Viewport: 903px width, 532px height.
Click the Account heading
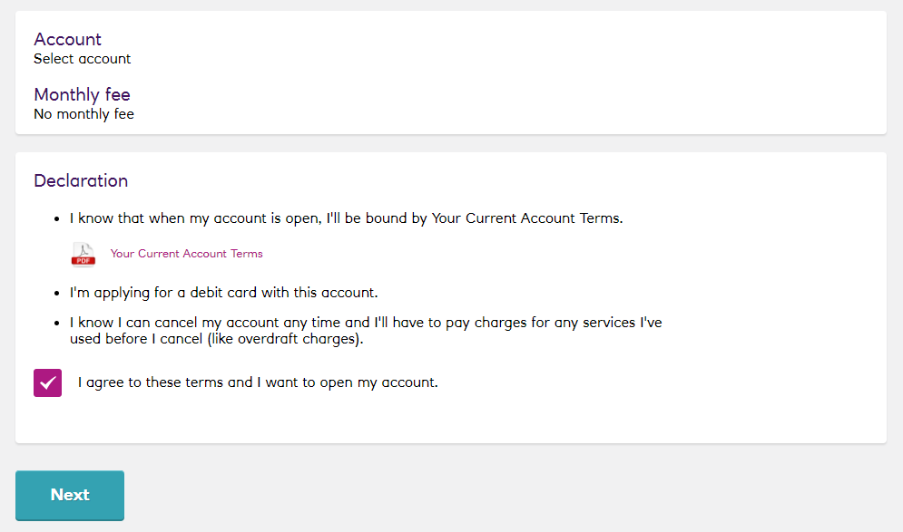(x=67, y=39)
